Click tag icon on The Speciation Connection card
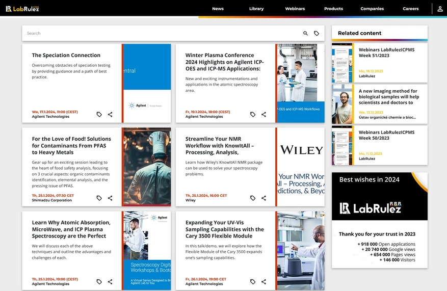This screenshot has height=291, width=447. [x=99, y=114]
